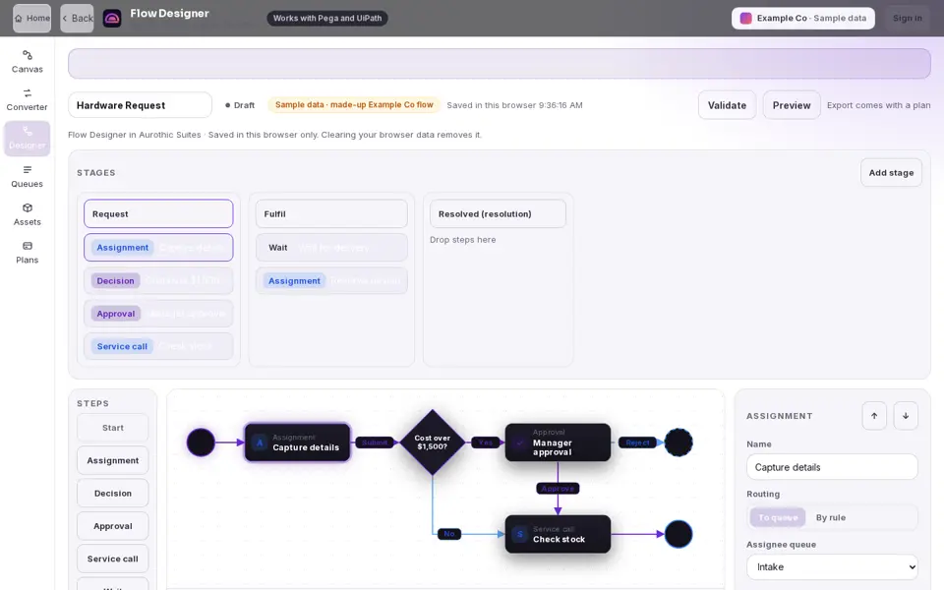Click the Flow Designer app logo
This screenshot has height=590, width=944.
pyautogui.click(x=112, y=18)
